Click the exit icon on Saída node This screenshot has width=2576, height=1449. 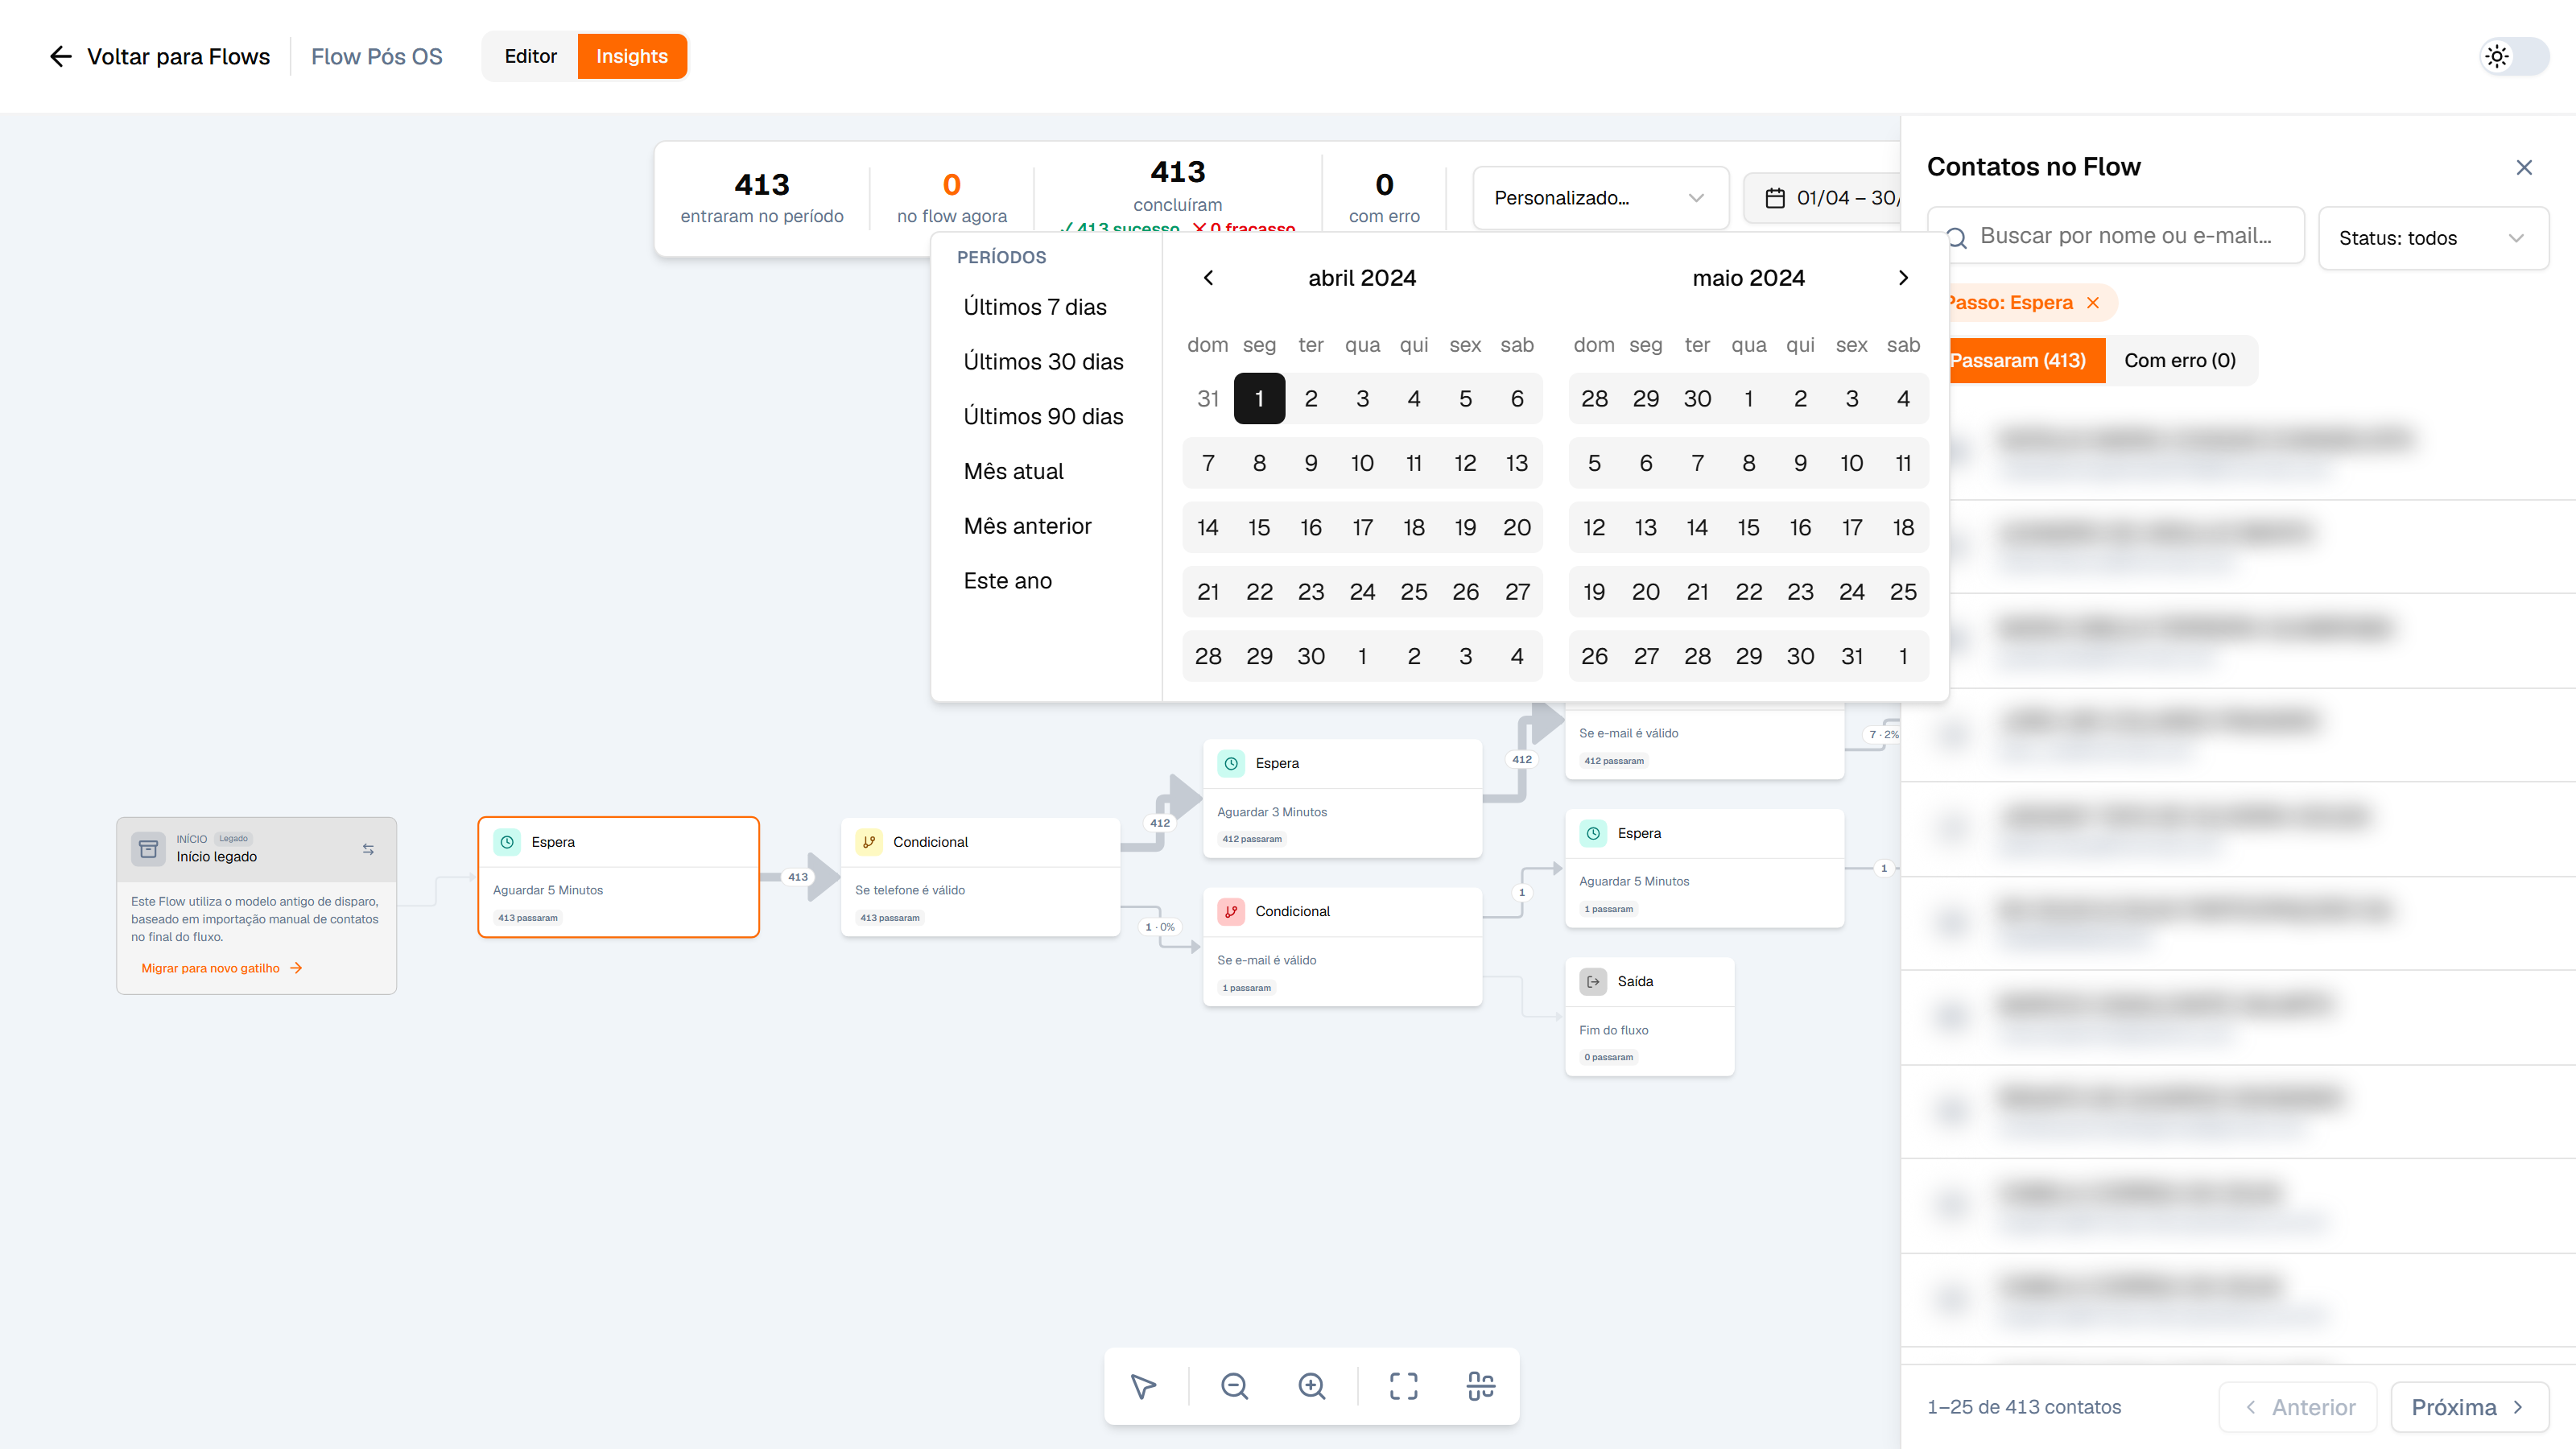[1593, 982]
